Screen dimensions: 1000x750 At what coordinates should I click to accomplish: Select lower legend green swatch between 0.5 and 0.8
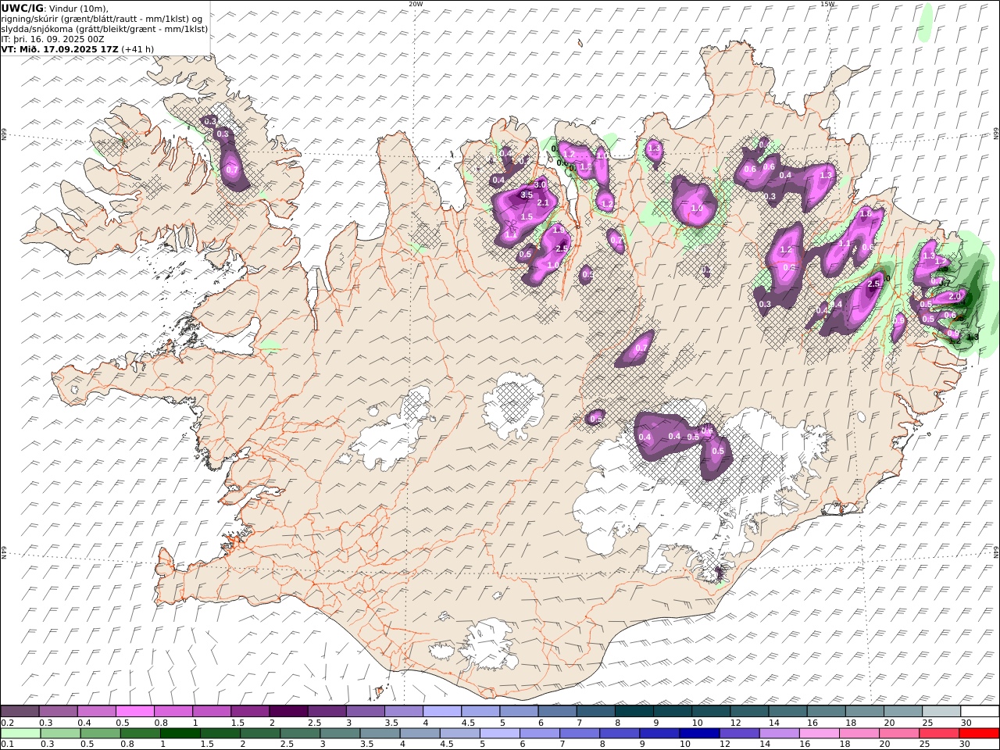tap(100, 734)
